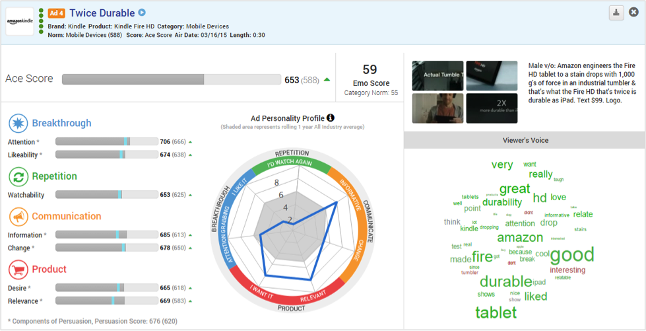Click the word 'tablet' in word cloud

[496, 312]
